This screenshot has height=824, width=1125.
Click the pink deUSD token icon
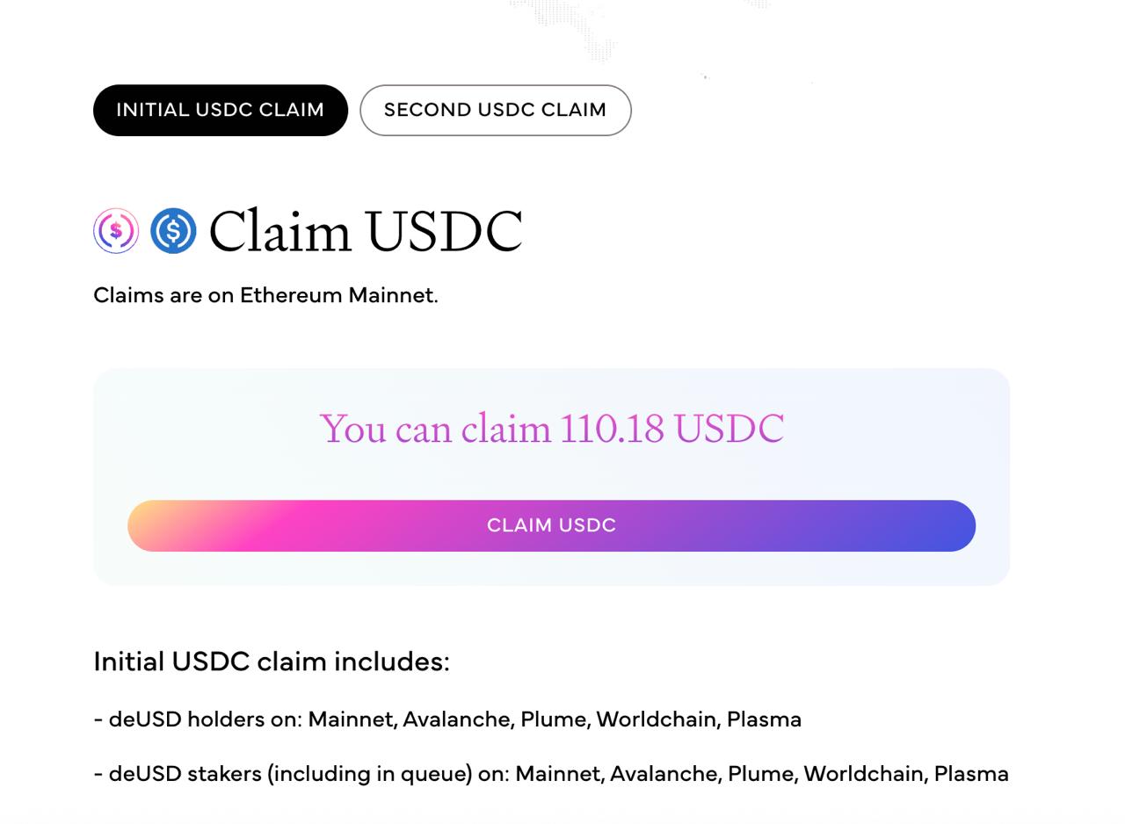pyautogui.click(x=116, y=231)
